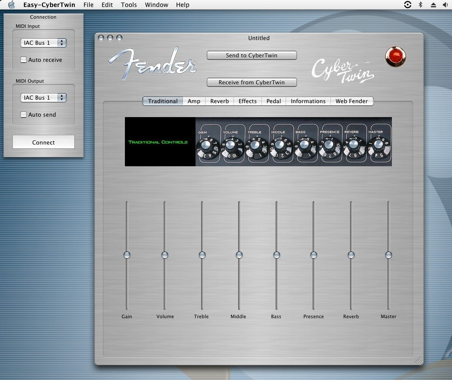
Task: Click the window resize grip corner
Action: (418, 360)
